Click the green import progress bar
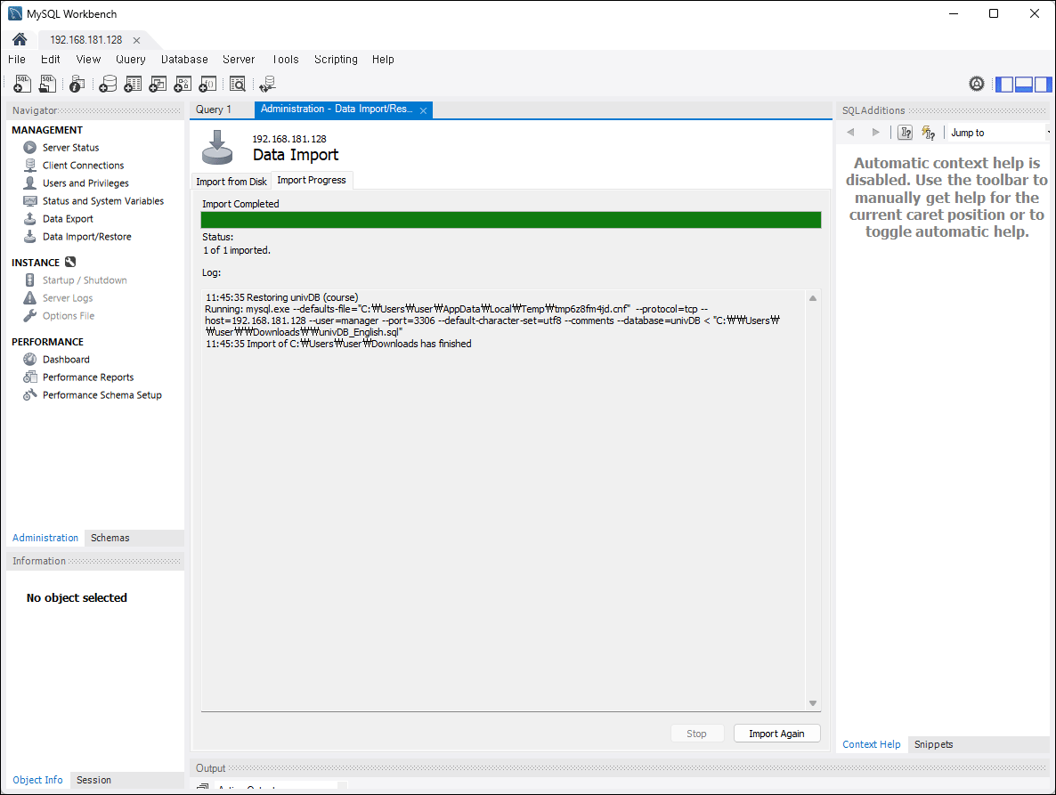Screen dimensions: 1056x795 (510, 220)
